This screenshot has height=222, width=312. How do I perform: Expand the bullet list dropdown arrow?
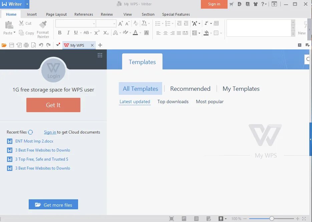(163, 23)
